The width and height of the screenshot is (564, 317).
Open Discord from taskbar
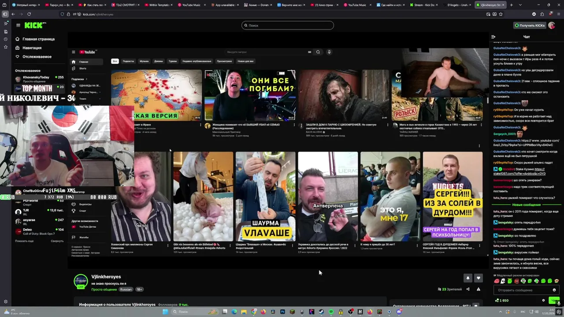pyautogui.click(x=399, y=312)
